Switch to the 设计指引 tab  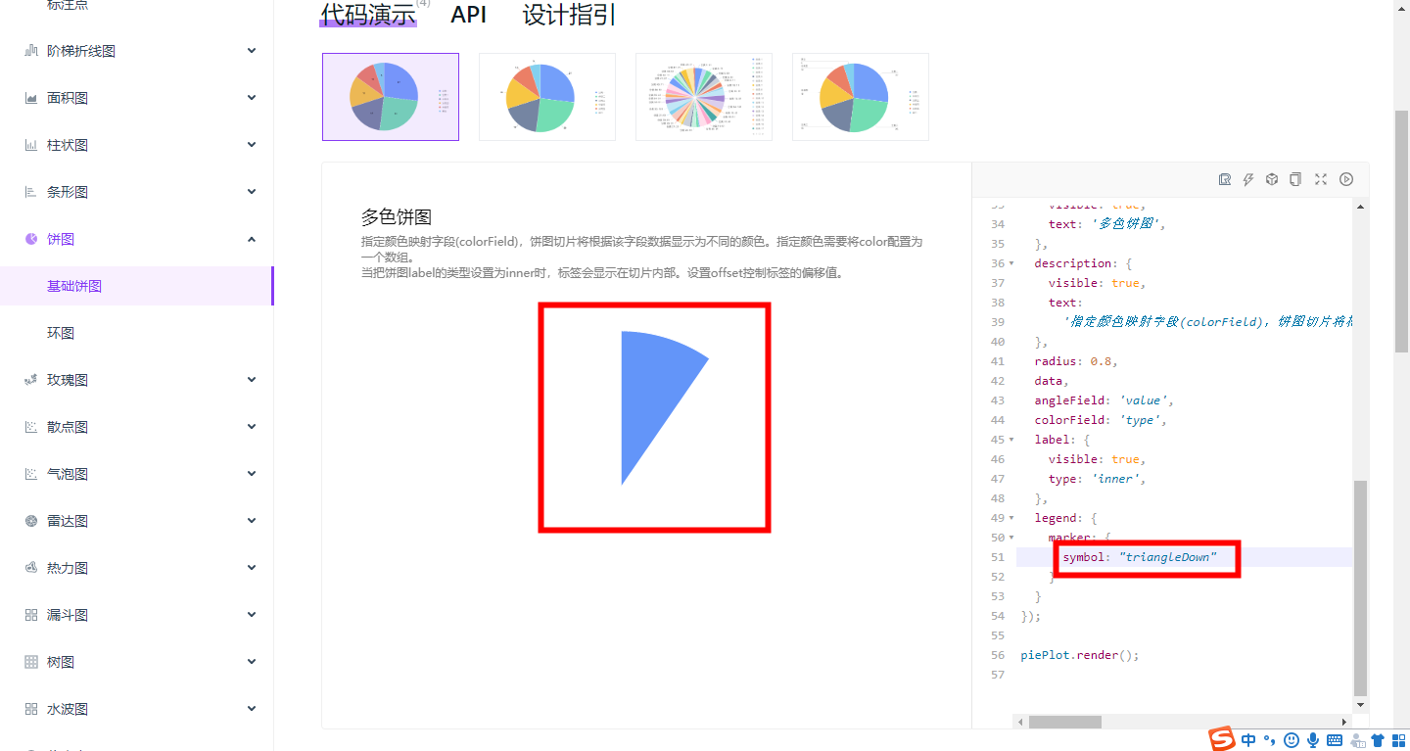point(569,15)
